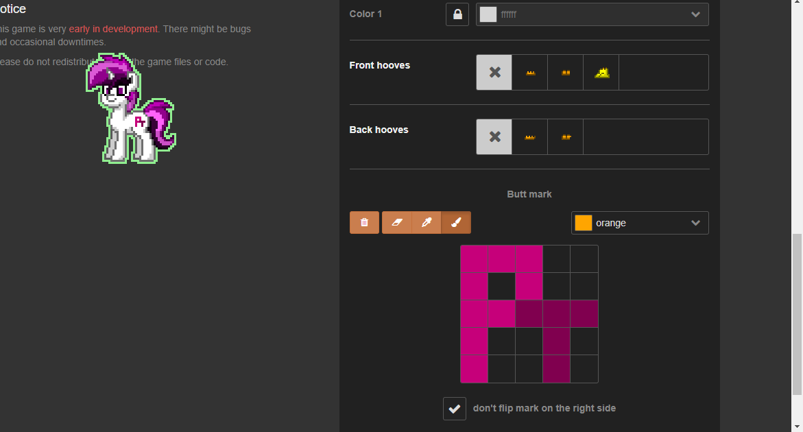Paint dark purple cell row 3 column 5
This screenshot has width=803, height=432.
coord(584,314)
